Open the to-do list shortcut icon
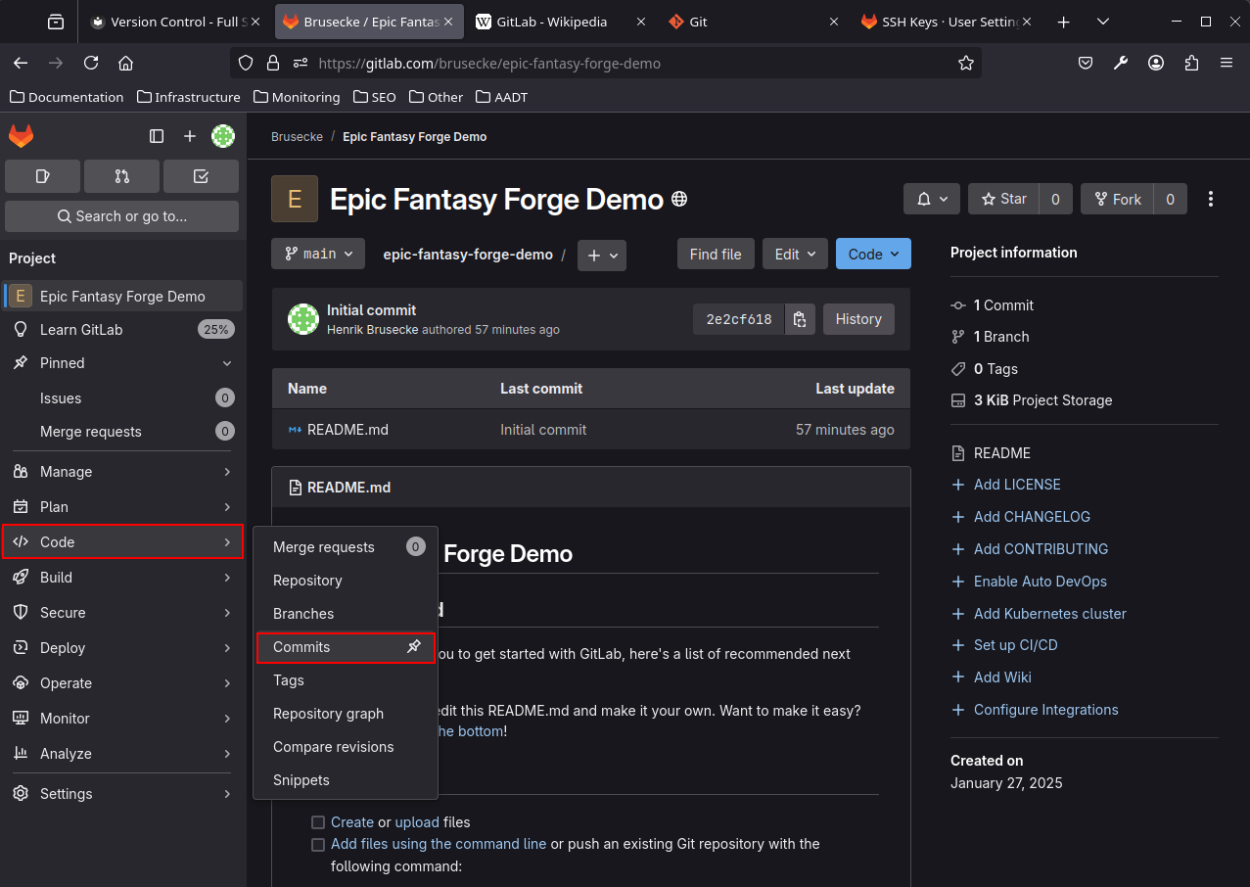Screen dimensions: 1250x887 tap(201, 176)
